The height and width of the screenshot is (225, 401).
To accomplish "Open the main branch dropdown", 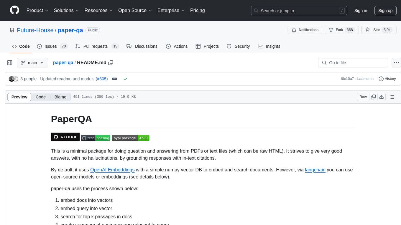I will click(x=32, y=63).
